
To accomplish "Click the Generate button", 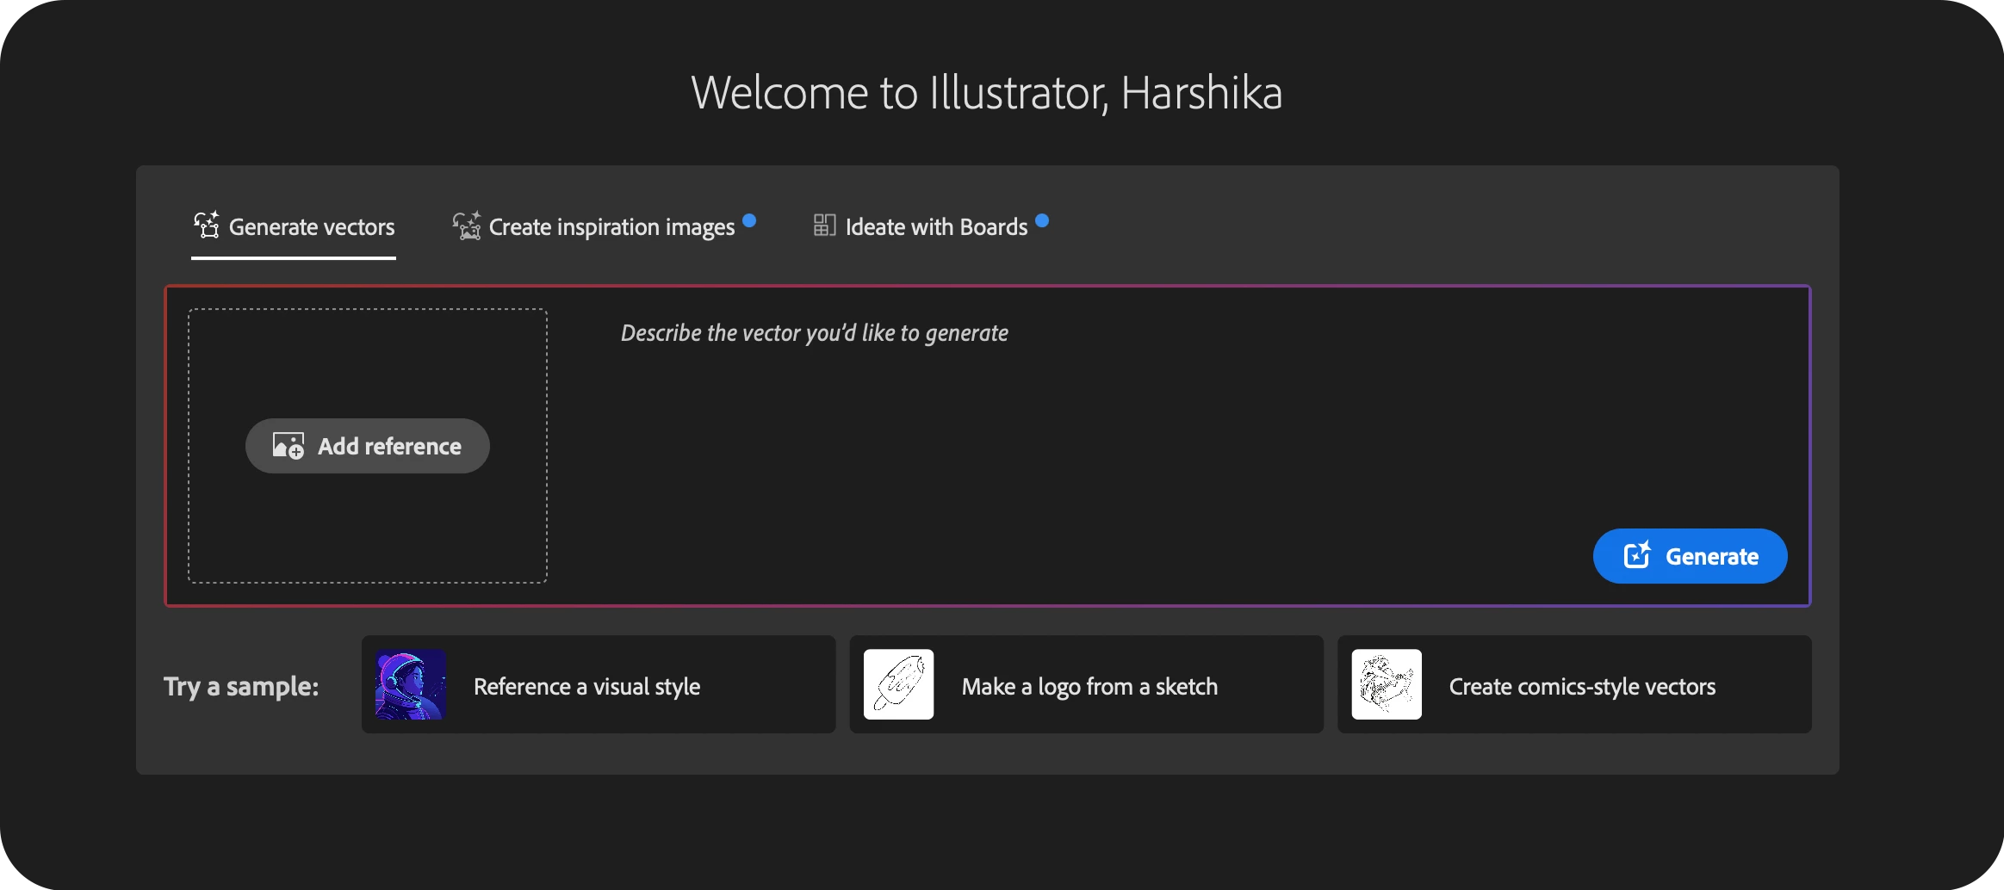I will click(x=1690, y=556).
